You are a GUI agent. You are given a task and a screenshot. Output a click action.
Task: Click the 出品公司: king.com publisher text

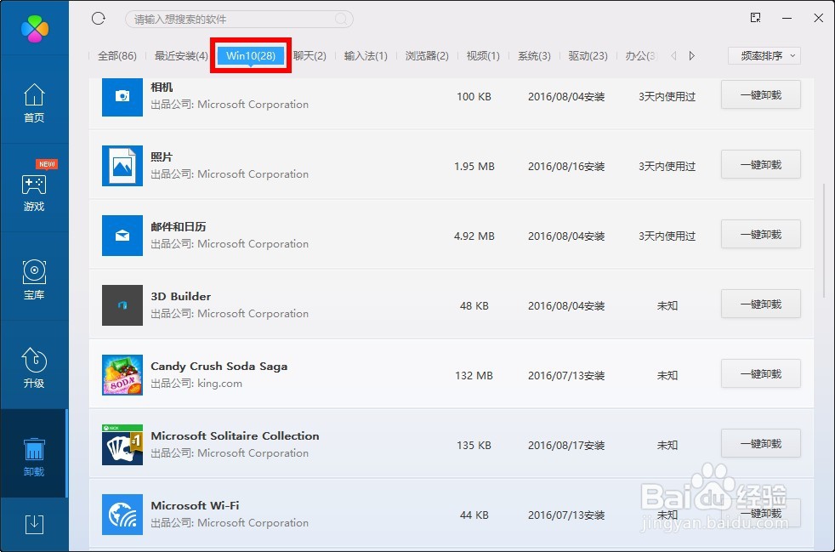pyautogui.click(x=196, y=384)
